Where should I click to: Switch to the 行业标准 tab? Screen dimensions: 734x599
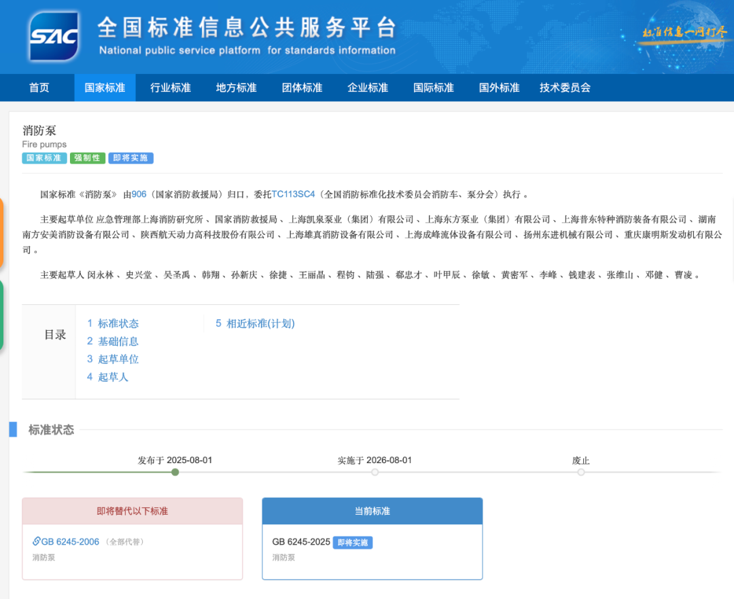click(x=171, y=88)
